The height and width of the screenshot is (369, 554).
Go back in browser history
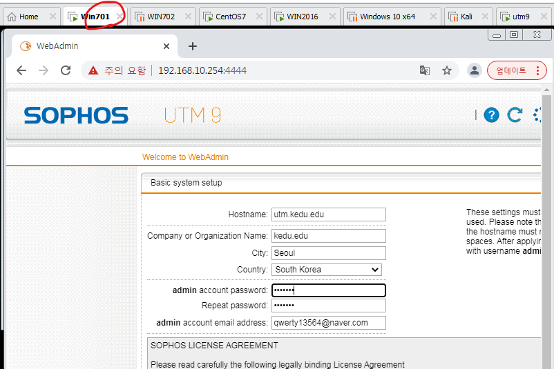[x=21, y=70]
